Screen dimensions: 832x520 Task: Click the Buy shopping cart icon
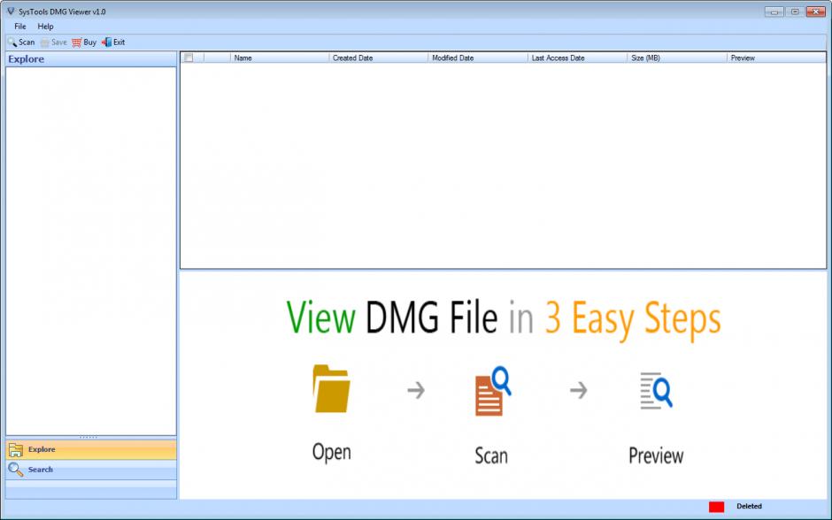[78, 42]
